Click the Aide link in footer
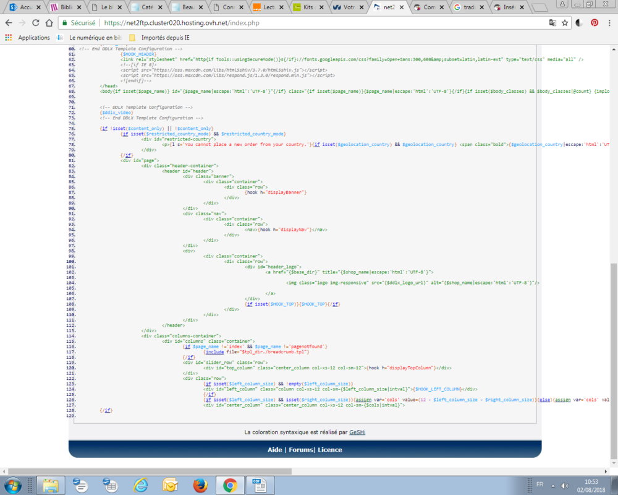 [x=276, y=450]
